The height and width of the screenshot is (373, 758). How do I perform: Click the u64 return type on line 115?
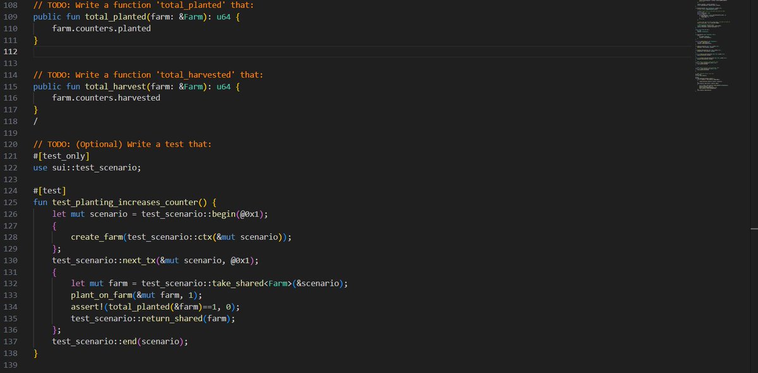coord(223,86)
